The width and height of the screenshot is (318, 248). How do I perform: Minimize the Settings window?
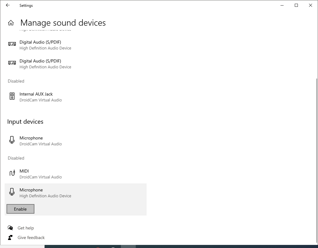point(282,5)
